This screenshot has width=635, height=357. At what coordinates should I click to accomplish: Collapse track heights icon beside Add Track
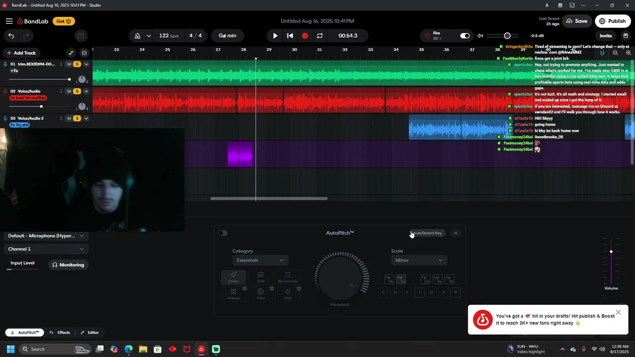pyautogui.click(x=84, y=53)
